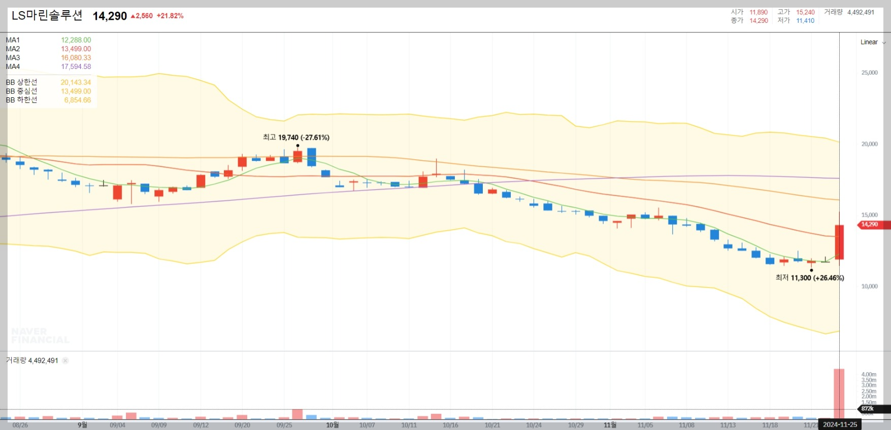Click the LS마린솔루션 stock name title

47,16
